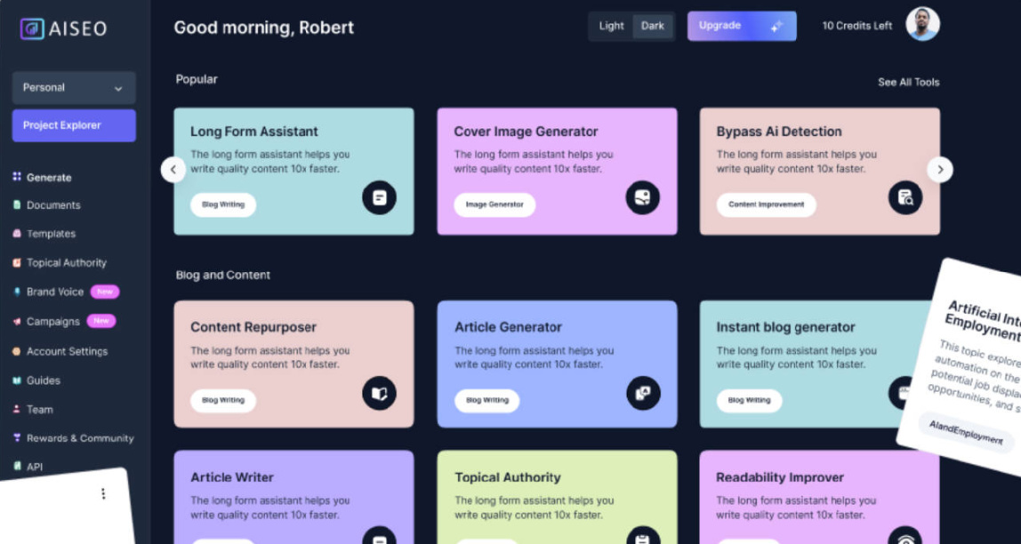Click the Documents file icon
This screenshot has width=1021, height=544.
[17, 205]
